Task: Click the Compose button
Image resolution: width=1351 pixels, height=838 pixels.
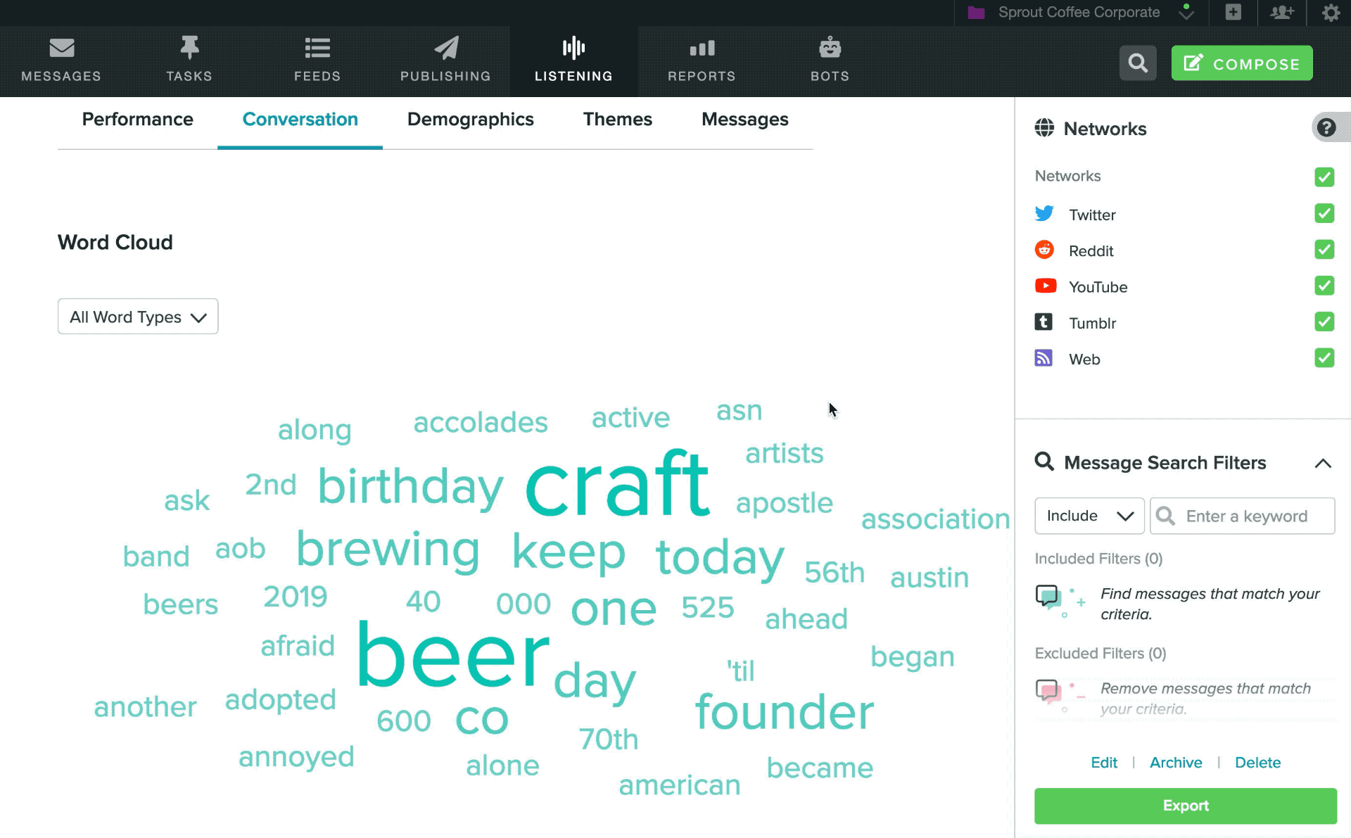Action: pos(1241,63)
